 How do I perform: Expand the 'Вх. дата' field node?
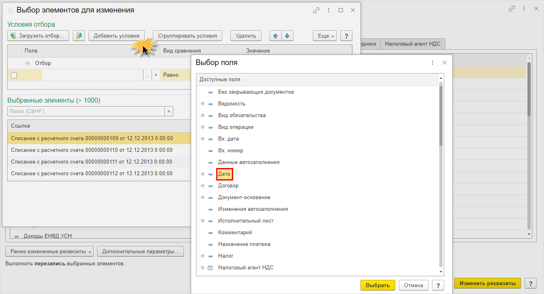click(202, 139)
